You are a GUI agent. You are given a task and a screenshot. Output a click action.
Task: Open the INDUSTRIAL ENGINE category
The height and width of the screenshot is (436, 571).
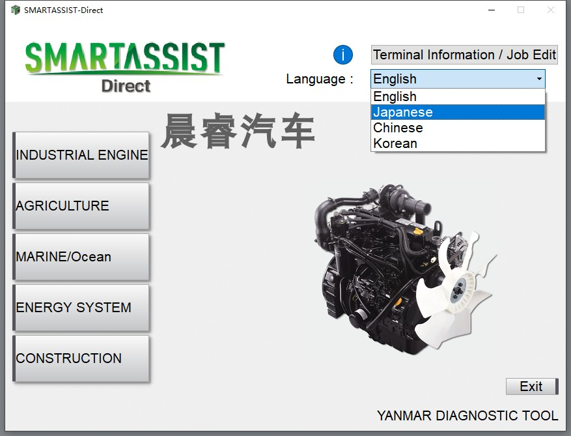[81, 155]
